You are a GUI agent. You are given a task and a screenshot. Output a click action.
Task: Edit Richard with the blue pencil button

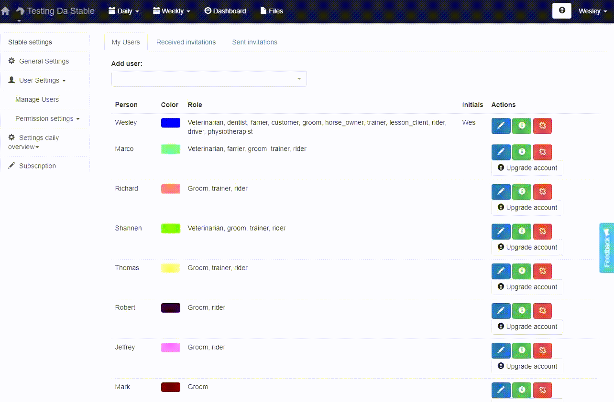pyautogui.click(x=501, y=192)
